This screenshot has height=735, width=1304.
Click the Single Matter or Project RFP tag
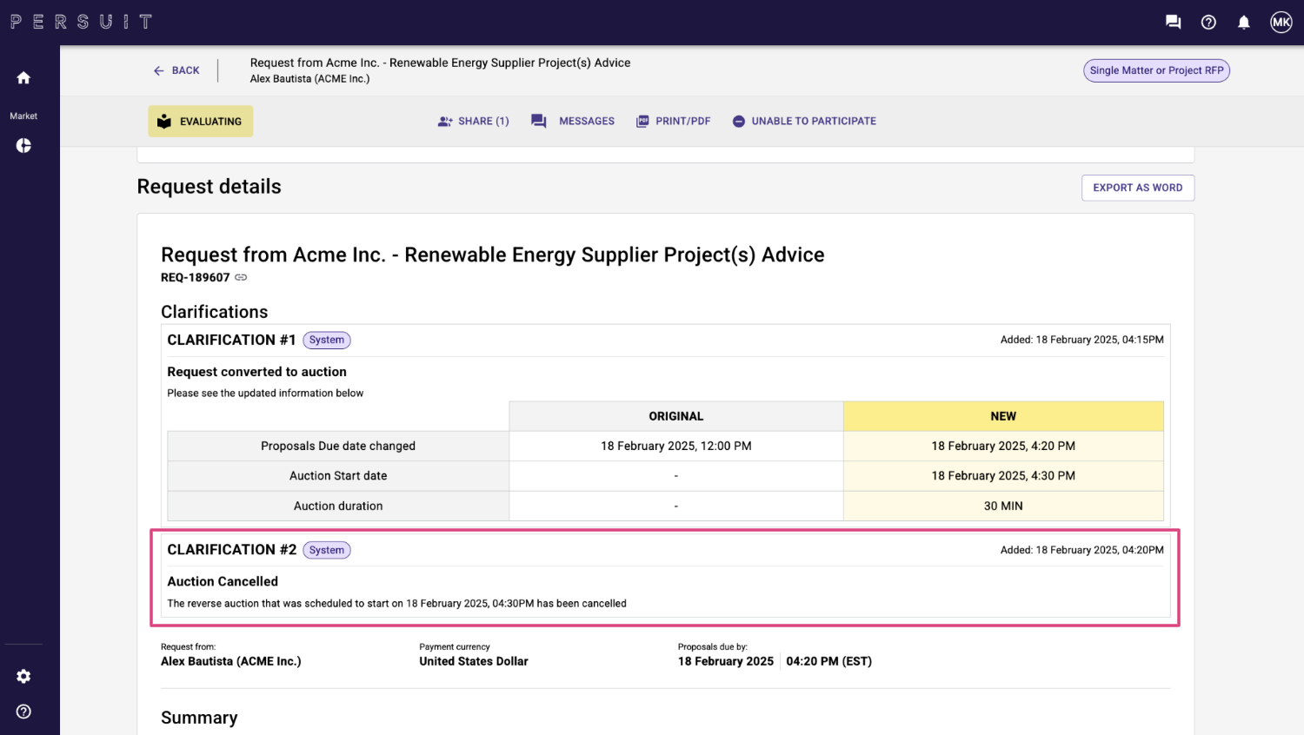pos(1156,70)
